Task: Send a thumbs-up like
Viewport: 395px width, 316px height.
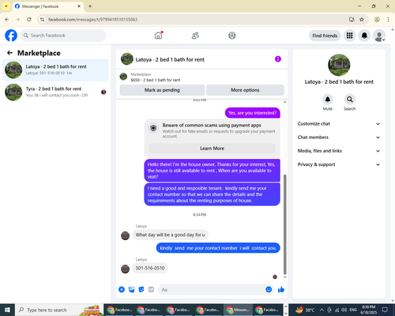Action: point(281,290)
